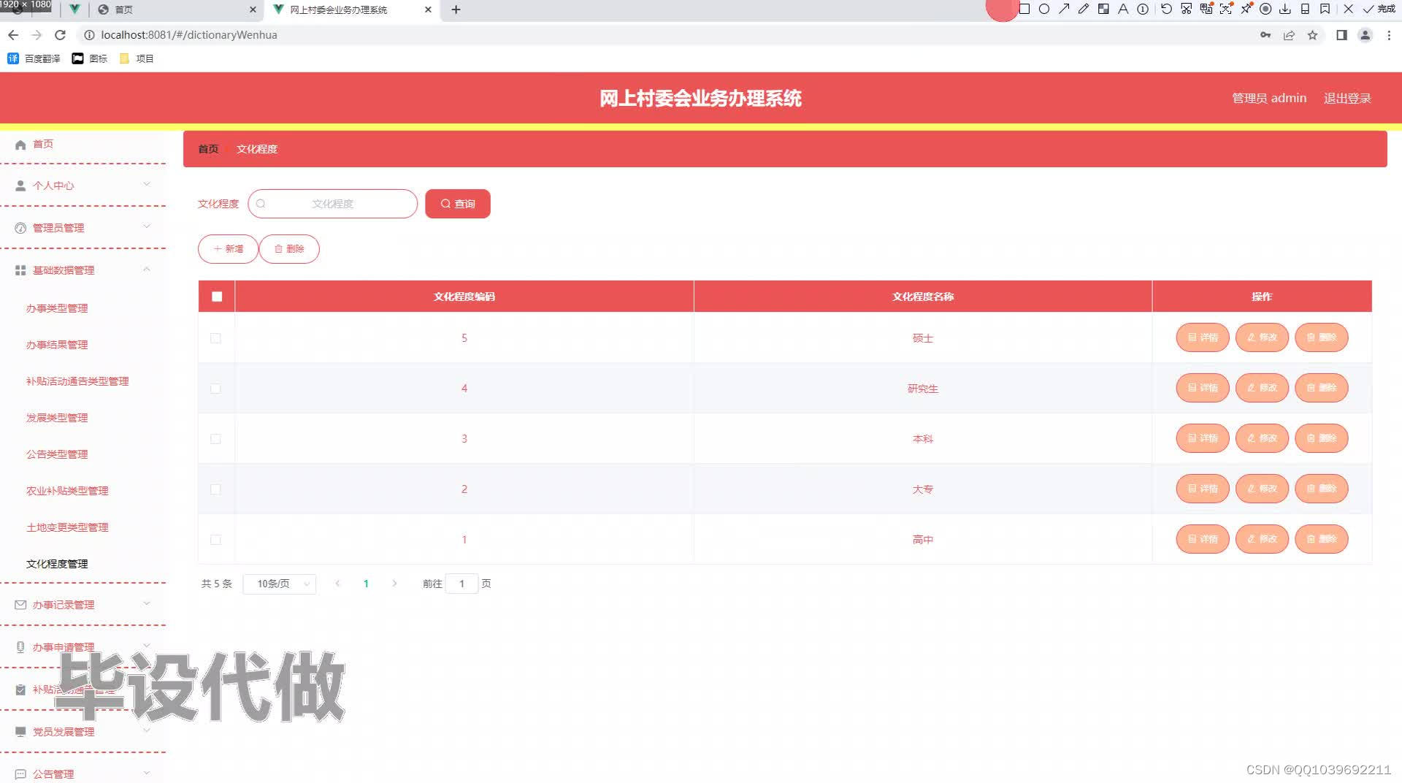Open 公告类型管理 in sidebar
The width and height of the screenshot is (1402, 783).
click(57, 454)
